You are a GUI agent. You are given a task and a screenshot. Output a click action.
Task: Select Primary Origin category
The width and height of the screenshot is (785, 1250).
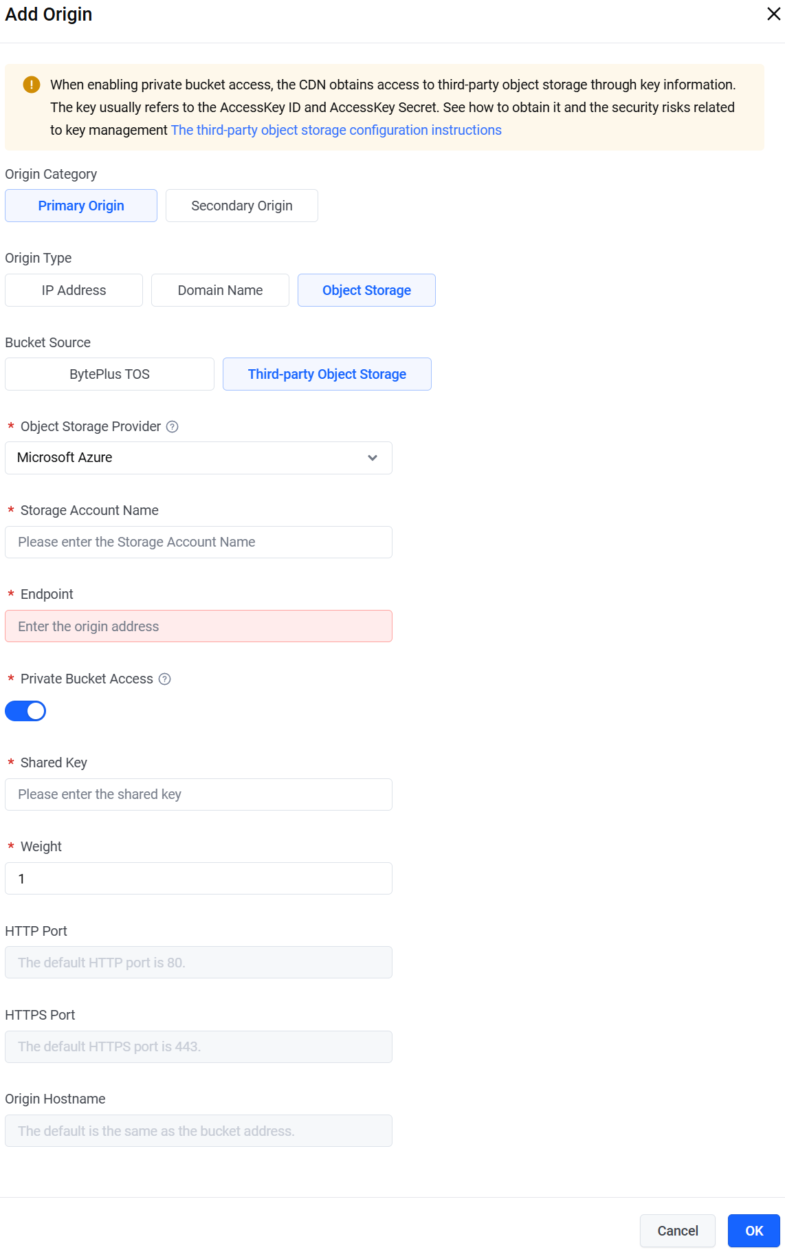[x=81, y=206]
